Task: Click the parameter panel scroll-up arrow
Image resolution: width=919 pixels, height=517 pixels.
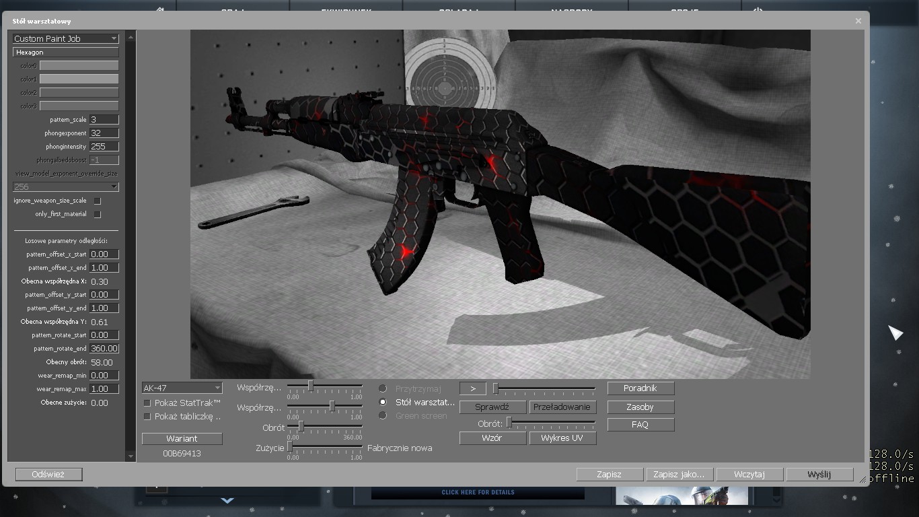Action: (x=131, y=36)
